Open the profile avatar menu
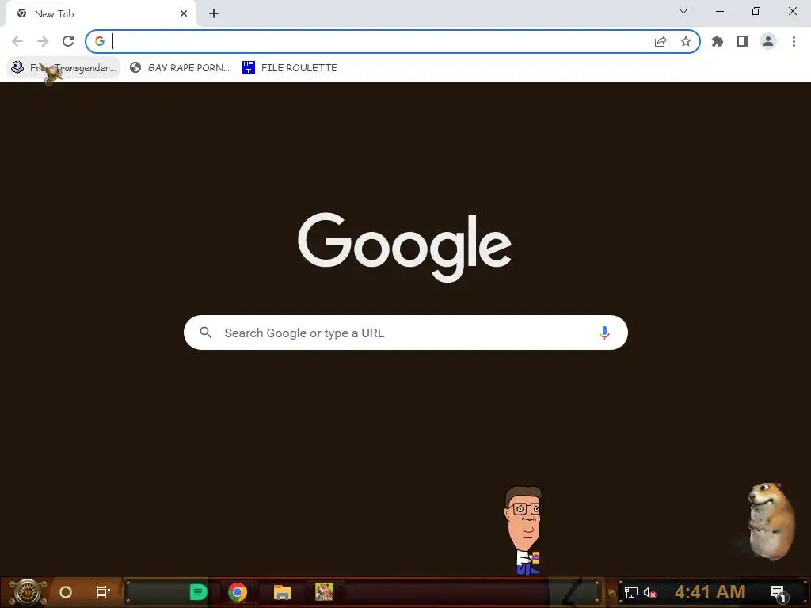811x608 pixels. (x=768, y=41)
